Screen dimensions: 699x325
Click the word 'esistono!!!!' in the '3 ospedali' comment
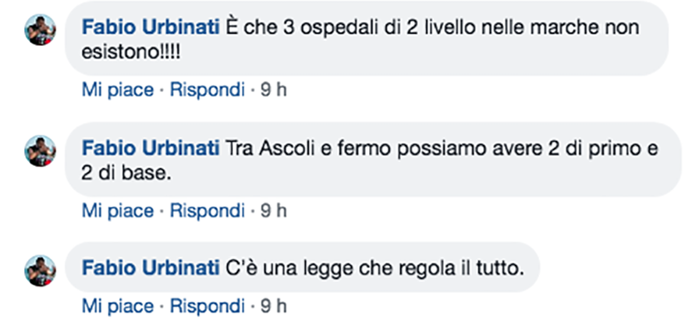coord(131,52)
